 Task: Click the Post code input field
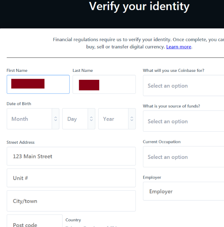click(x=34, y=221)
